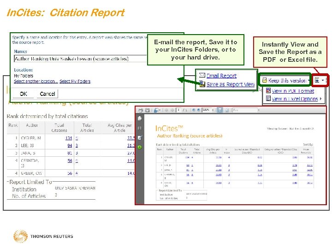Click the table icon beside View in Excel Options

click(x=268, y=99)
